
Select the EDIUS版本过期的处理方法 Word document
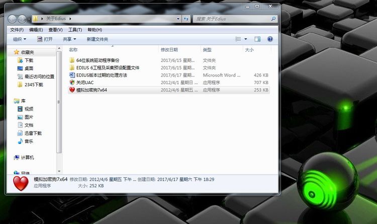tap(101, 75)
